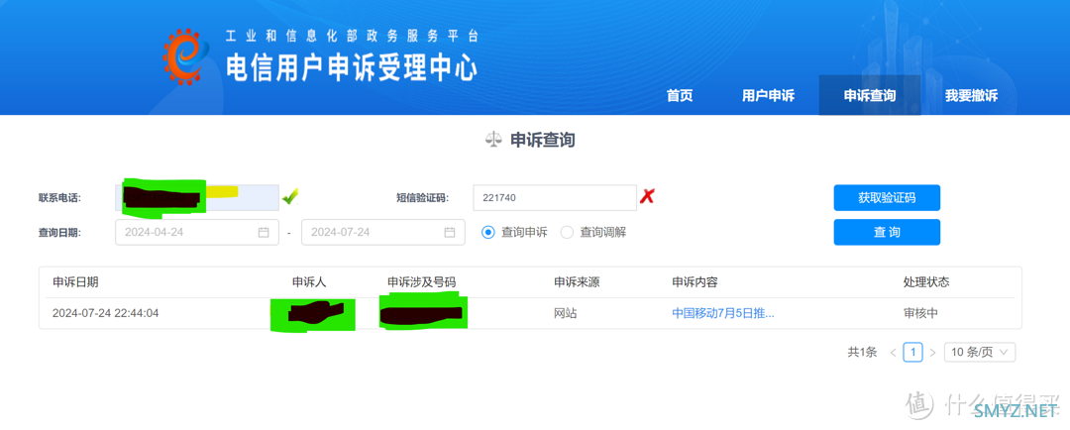Image resolution: width=1070 pixels, height=430 pixels.
Task: Click calendar icon in end date field
Action: pos(450,233)
